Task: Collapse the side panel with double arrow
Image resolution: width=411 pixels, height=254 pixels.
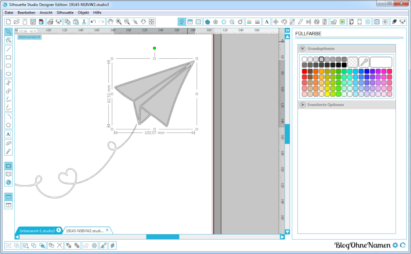Action: tap(287, 31)
